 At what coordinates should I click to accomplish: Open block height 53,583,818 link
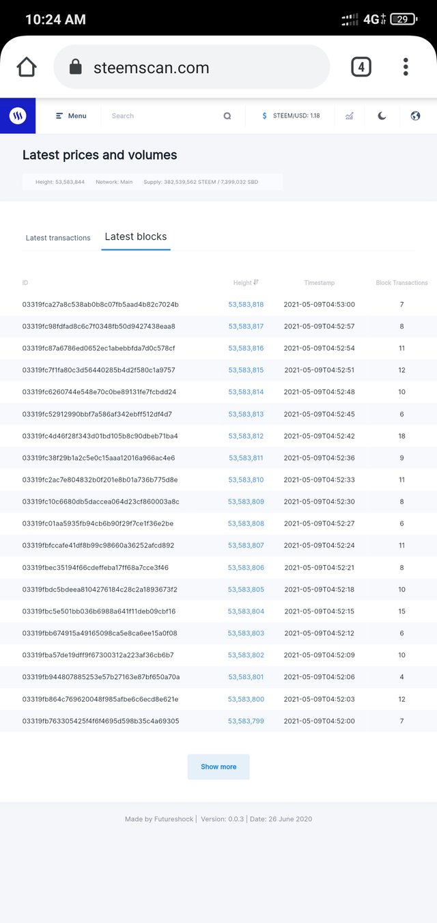[x=246, y=305]
